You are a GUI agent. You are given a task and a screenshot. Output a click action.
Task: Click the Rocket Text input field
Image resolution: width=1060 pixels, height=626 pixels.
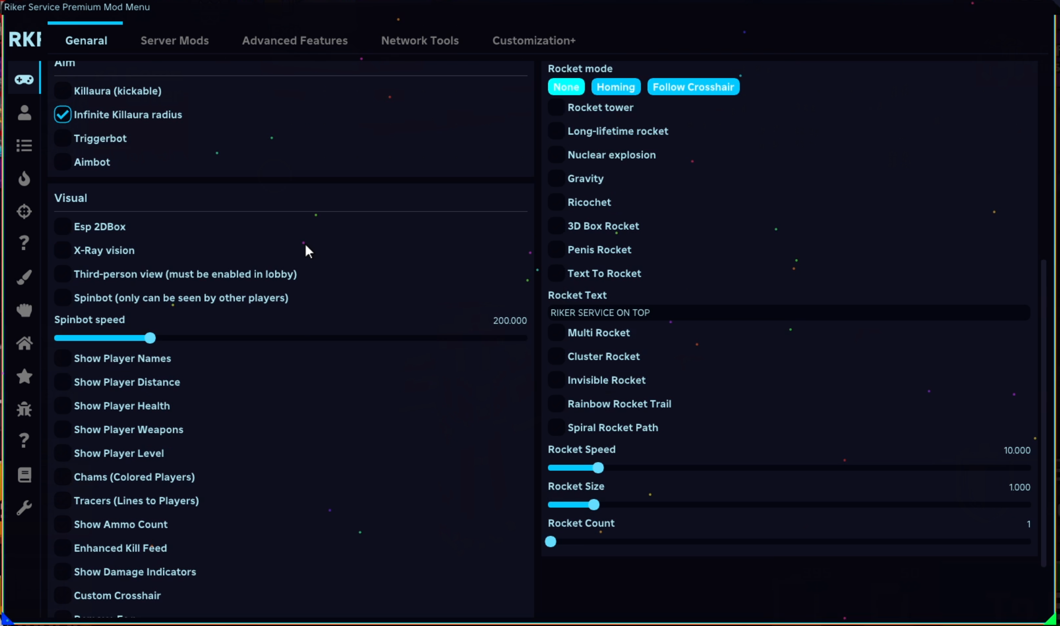coord(789,313)
